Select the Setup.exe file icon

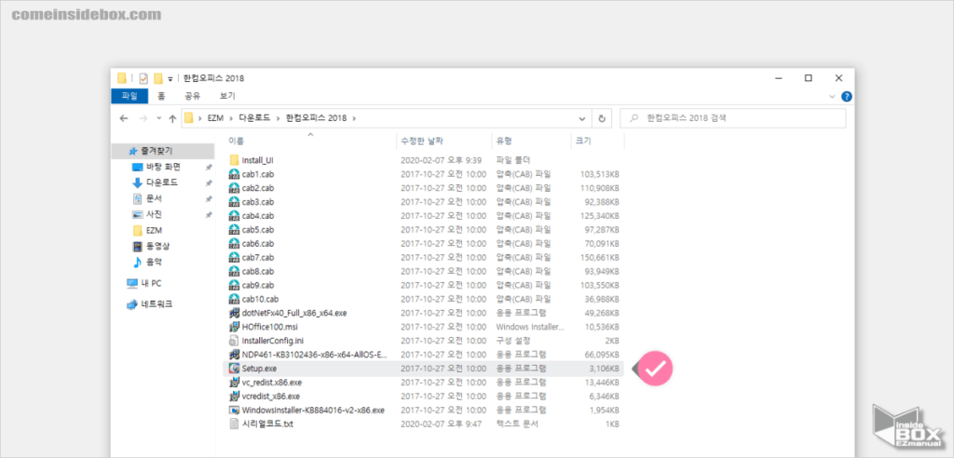coord(235,369)
